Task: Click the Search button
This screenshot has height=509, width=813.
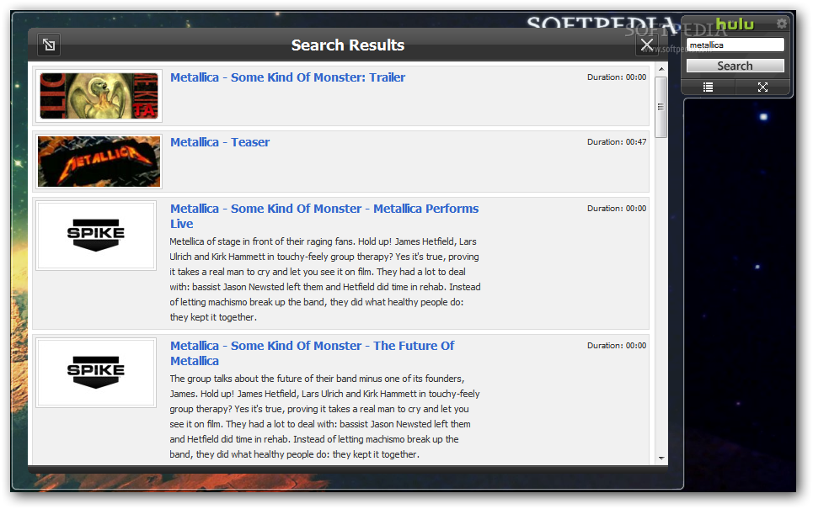Action: pyautogui.click(x=735, y=66)
